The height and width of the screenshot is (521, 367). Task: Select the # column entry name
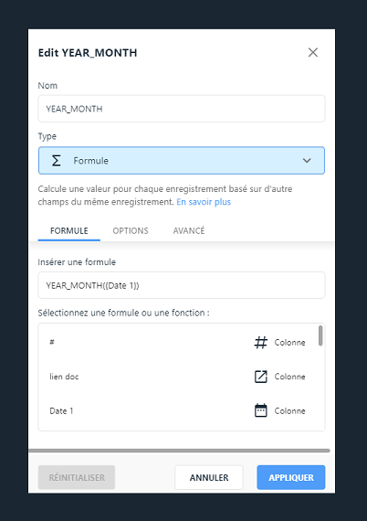(52, 342)
